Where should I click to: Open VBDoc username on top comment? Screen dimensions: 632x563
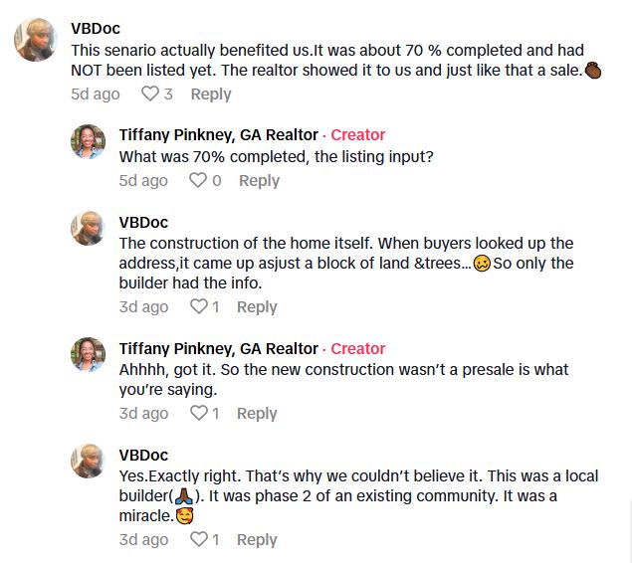[96, 29]
